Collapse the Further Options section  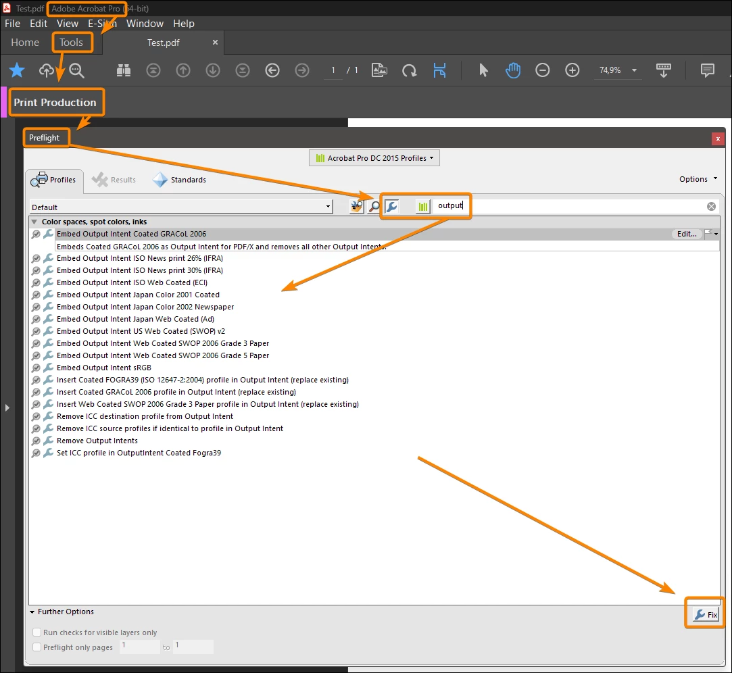[x=32, y=612]
